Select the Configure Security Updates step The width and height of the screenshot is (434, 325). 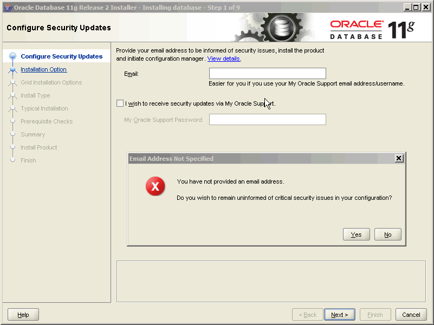[62, 56]
